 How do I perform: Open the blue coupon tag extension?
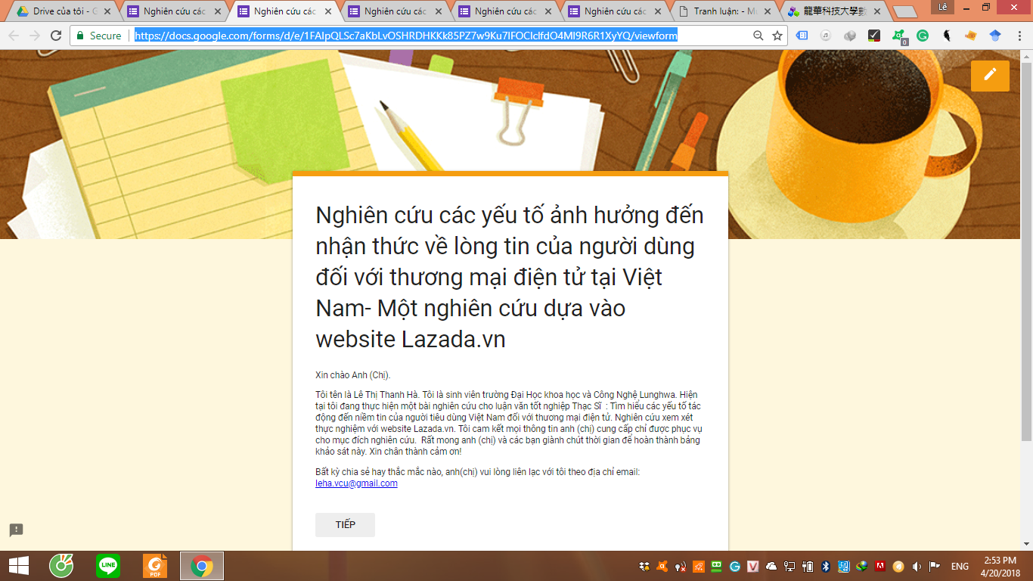pos(802,36)
